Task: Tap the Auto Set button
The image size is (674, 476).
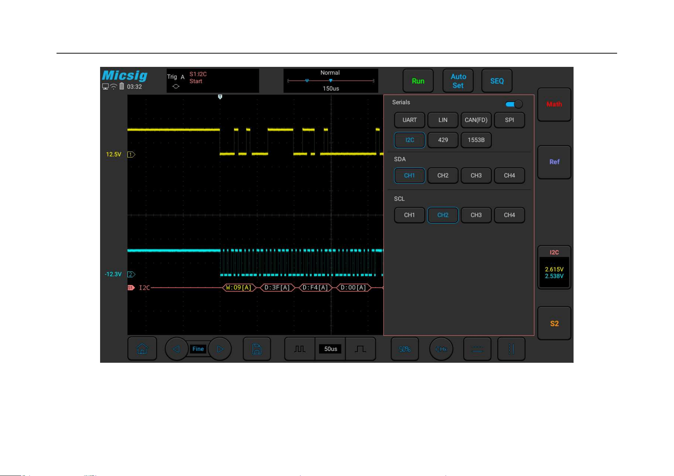Action: (458, 81)
